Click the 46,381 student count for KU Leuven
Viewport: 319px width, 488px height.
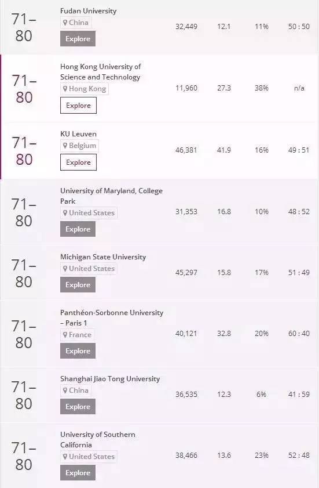point(186,150)
